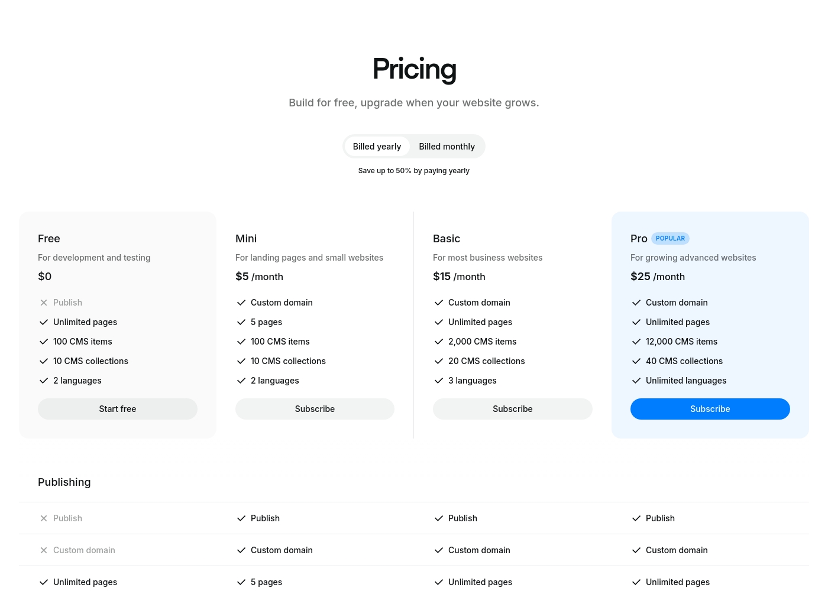Click checkmark beside 40 CMS collections
The image size is (828, 591).
pos(636,361)
